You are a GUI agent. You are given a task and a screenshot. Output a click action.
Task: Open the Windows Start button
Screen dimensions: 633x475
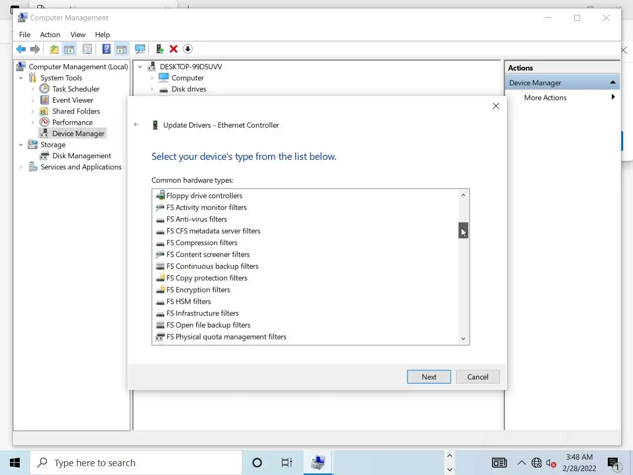15,463
